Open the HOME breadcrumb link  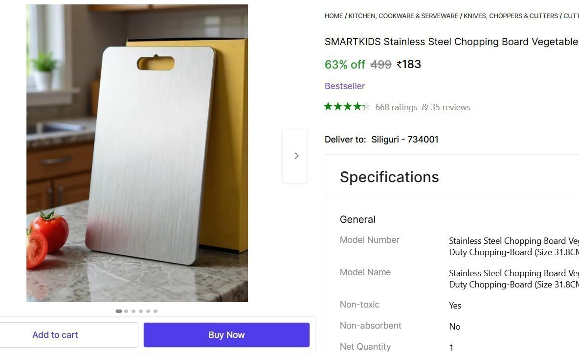click(x=334, y=16)
